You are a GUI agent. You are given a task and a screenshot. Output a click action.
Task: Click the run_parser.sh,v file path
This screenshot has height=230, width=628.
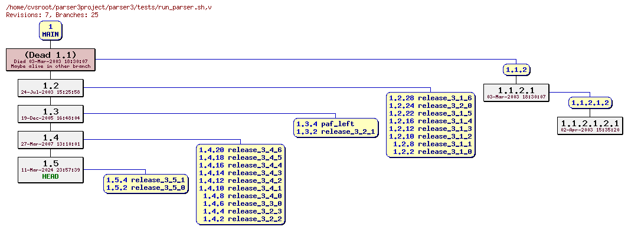pos(109,8)
